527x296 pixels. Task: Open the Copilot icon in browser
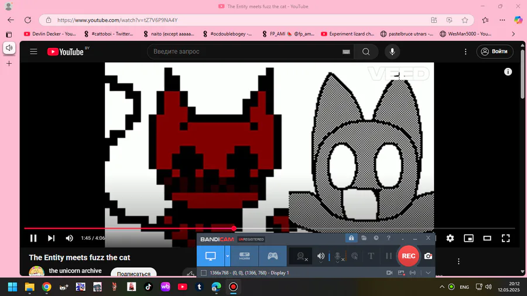click(x=518, y=20)
